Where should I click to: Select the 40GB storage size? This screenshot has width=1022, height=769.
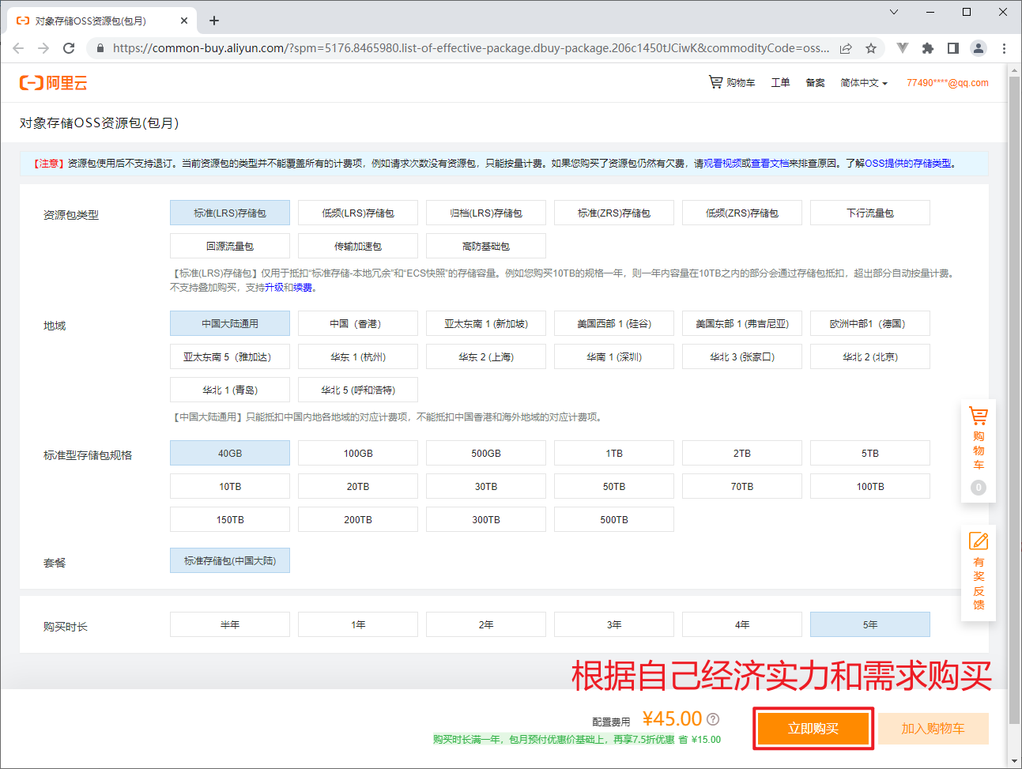[x=230, y=453]
